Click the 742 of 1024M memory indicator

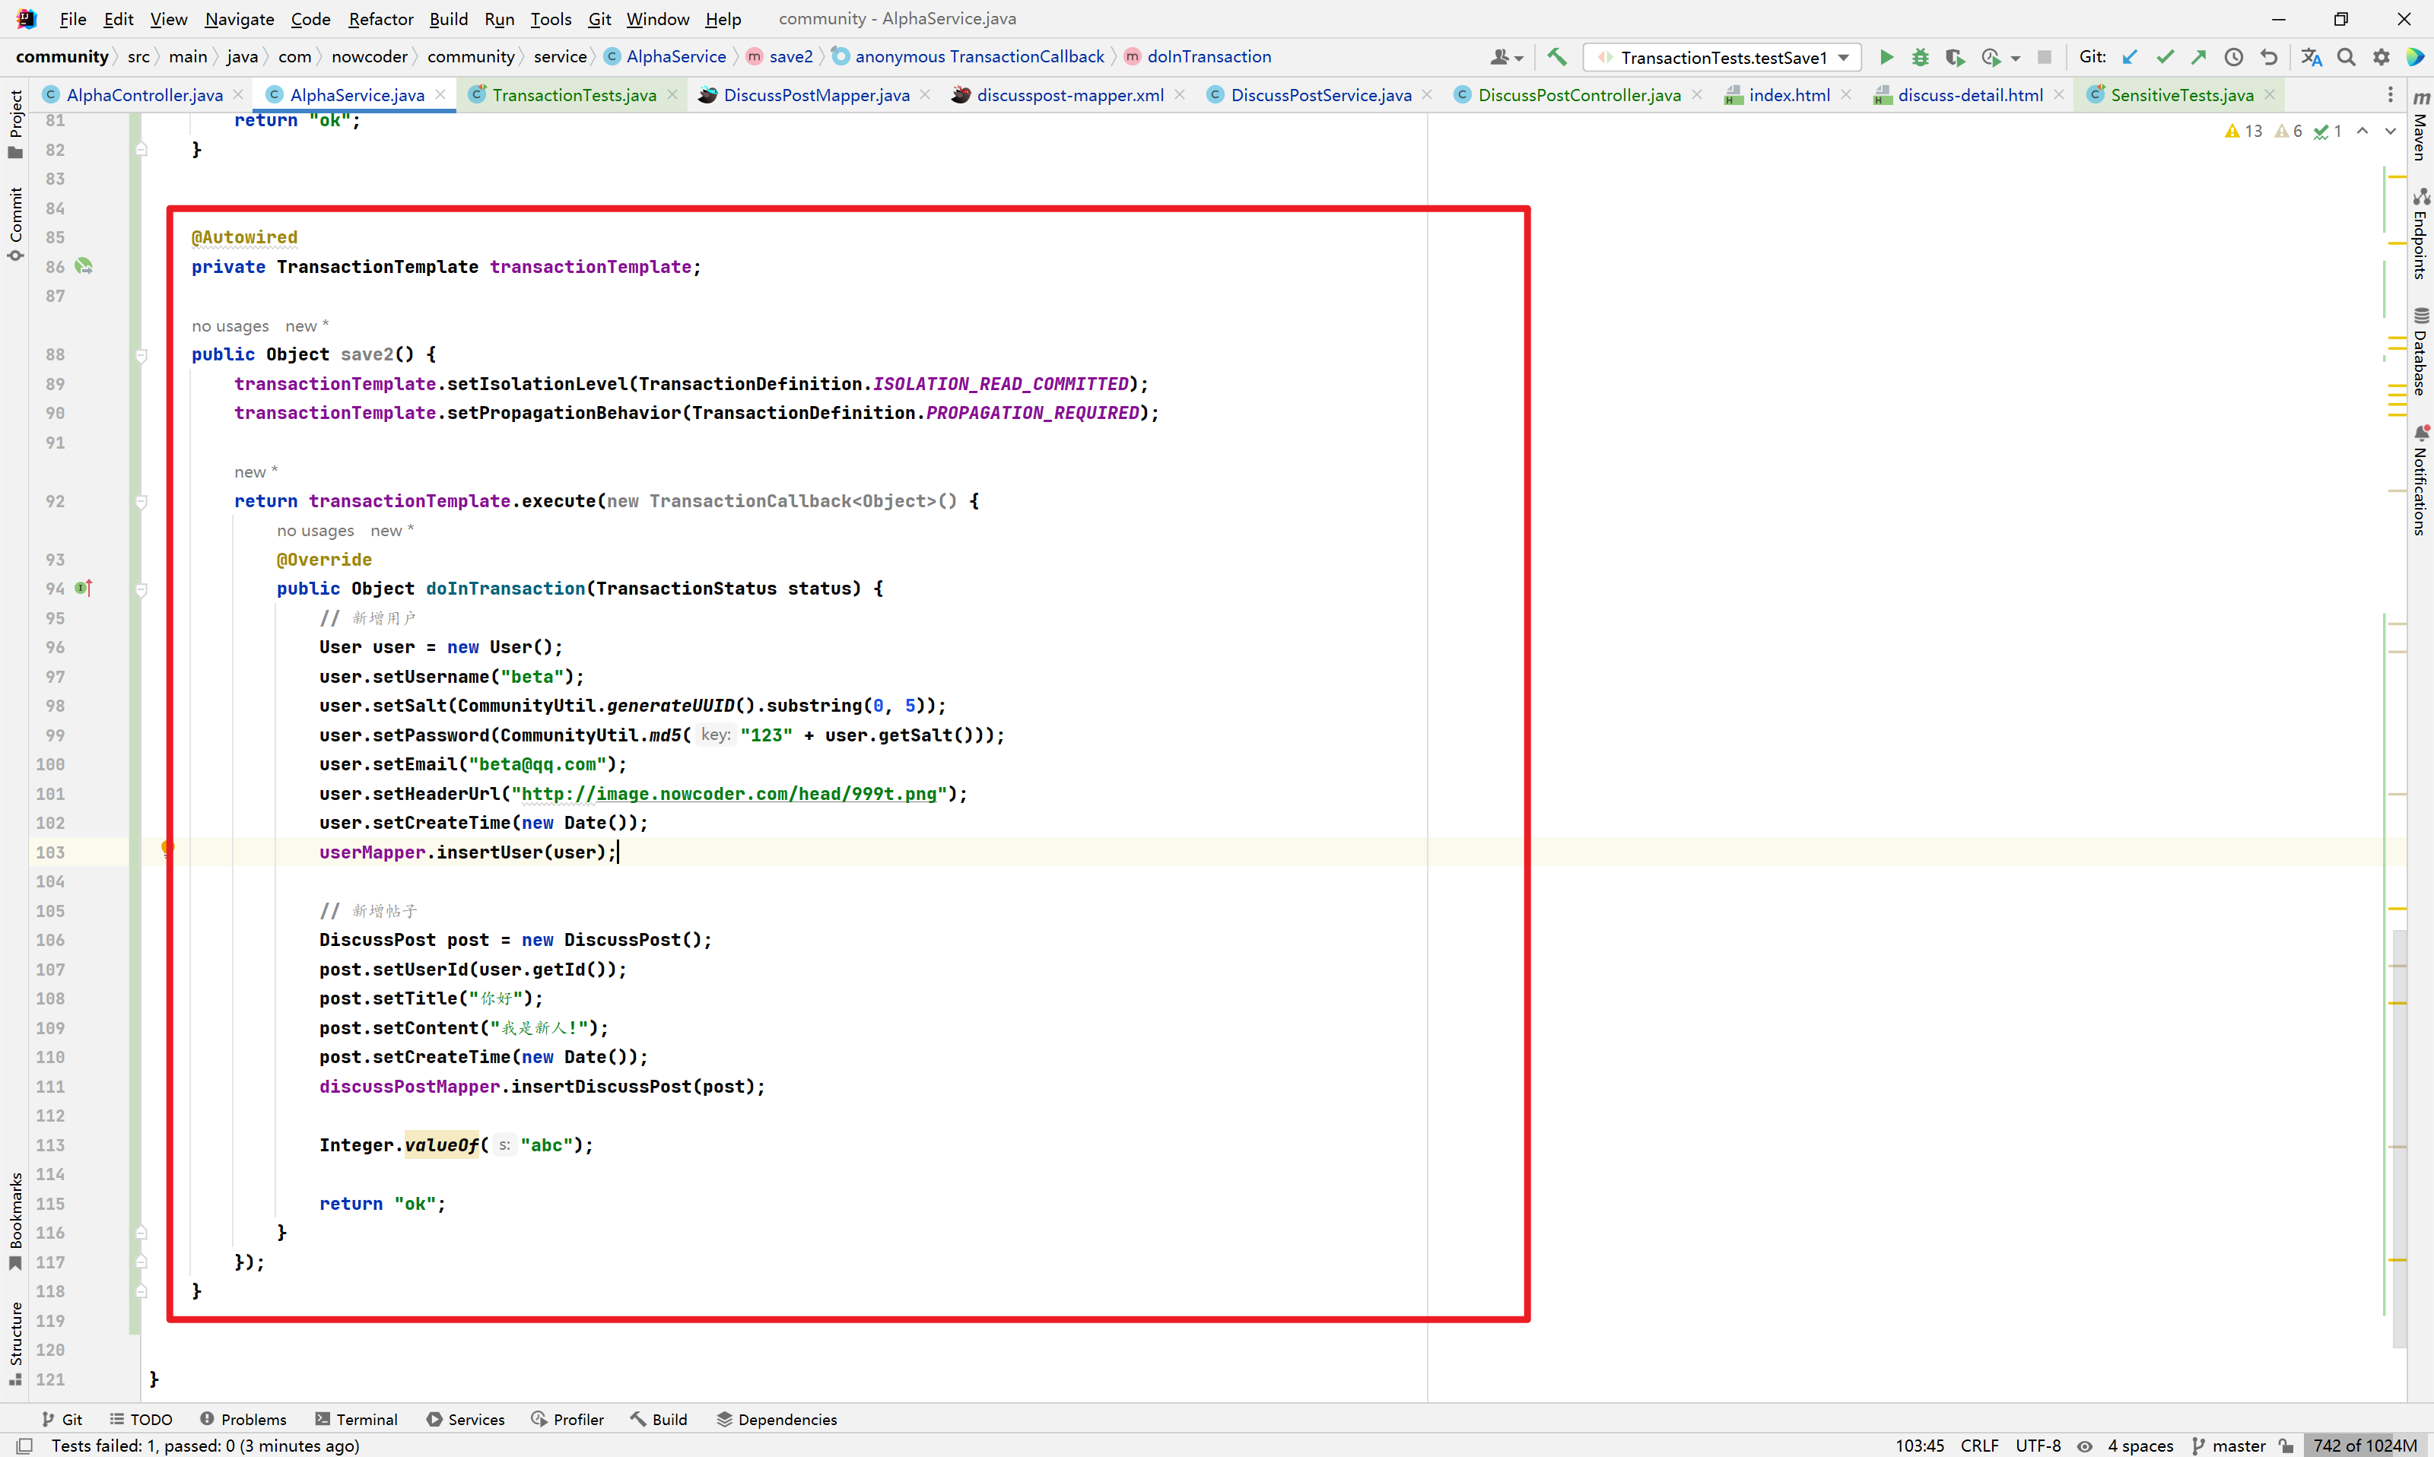[2364, 1446]
